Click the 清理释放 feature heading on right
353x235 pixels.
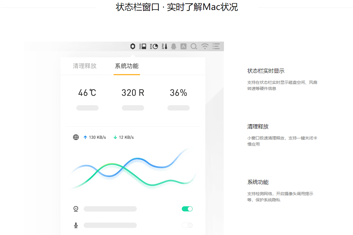click(258, 127)
